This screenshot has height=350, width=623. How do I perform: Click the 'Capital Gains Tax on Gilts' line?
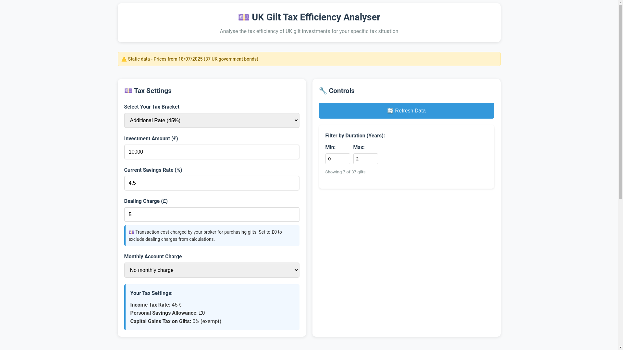[176, 321]
